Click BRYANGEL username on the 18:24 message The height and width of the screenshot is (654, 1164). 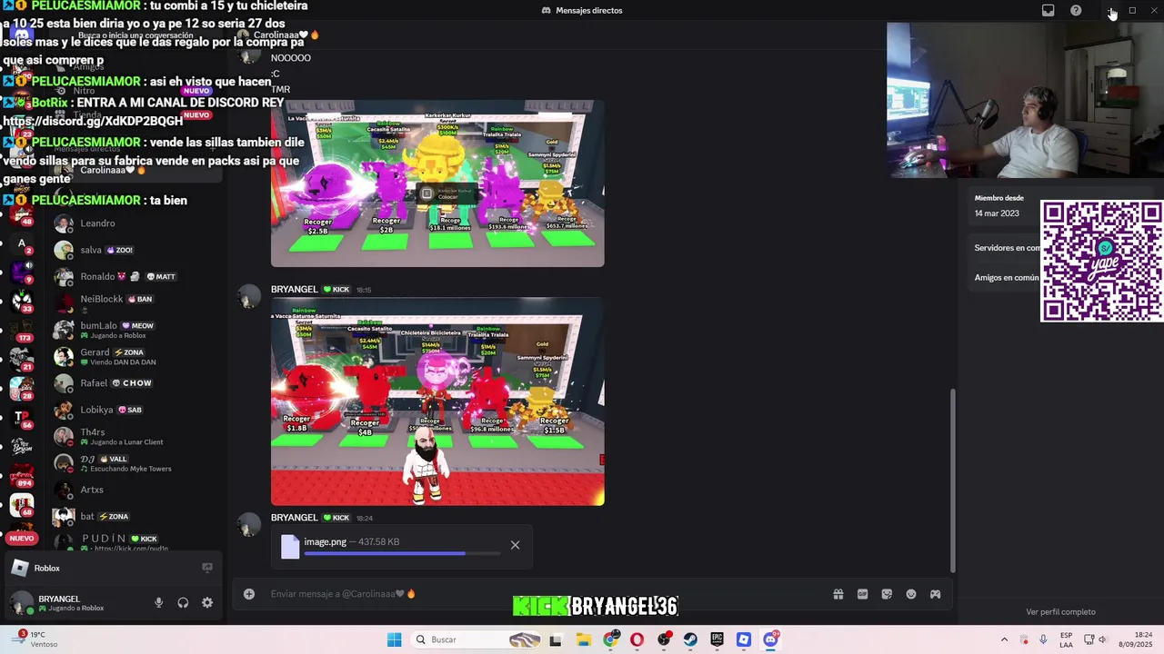tap(294, 518)
